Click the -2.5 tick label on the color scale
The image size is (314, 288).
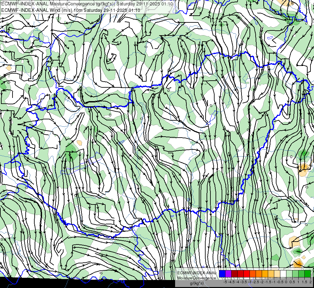point(256,282)
